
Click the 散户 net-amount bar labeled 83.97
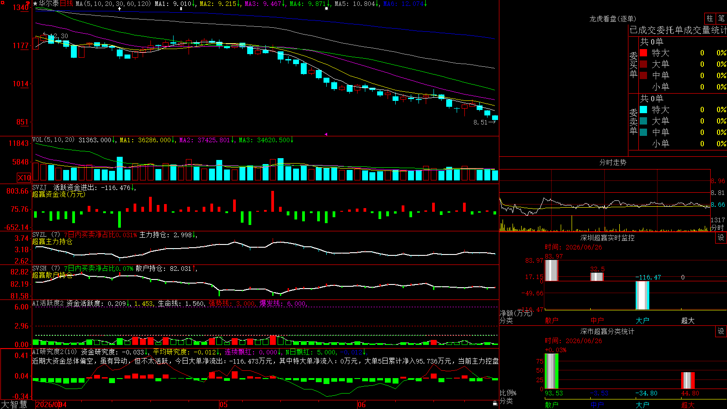point(551,270)
